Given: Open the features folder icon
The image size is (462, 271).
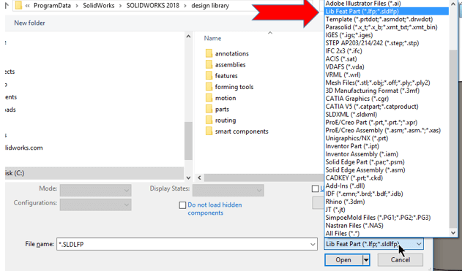Looking at the screenshot, I should click(x=209, y=76).
